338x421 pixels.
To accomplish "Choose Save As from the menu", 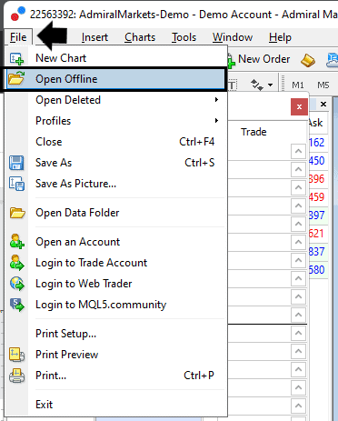I will 115,163.
